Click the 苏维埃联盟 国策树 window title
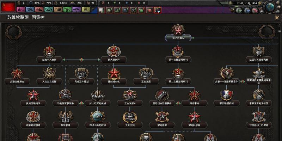The height and width of the screenshot is (141, 282). tap(26, 17)
